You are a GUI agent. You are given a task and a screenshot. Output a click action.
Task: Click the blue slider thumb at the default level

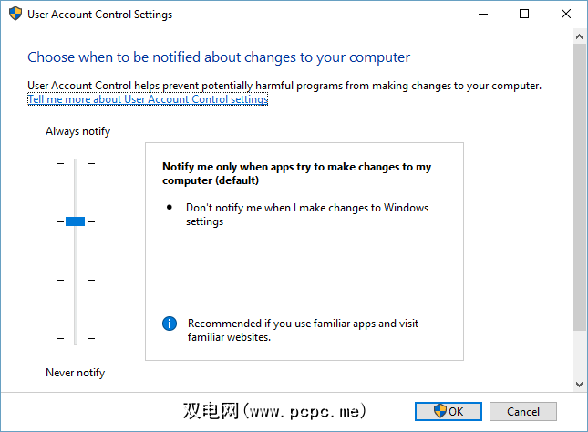[x=76, y=221]
